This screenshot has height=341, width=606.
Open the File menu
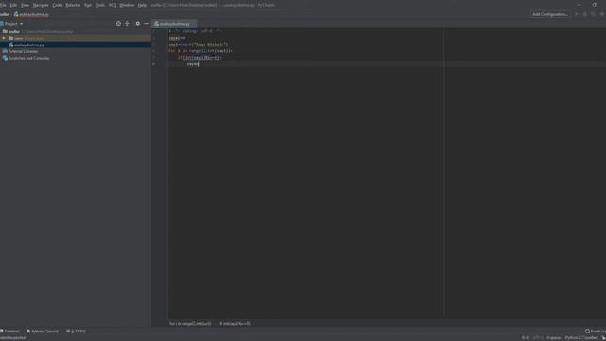[x=3, y=5]
